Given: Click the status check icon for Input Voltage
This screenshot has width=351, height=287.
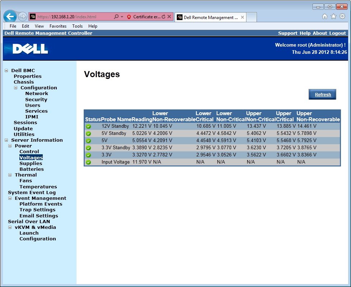Looking at the screenshot, I should (x=88, y=162).
